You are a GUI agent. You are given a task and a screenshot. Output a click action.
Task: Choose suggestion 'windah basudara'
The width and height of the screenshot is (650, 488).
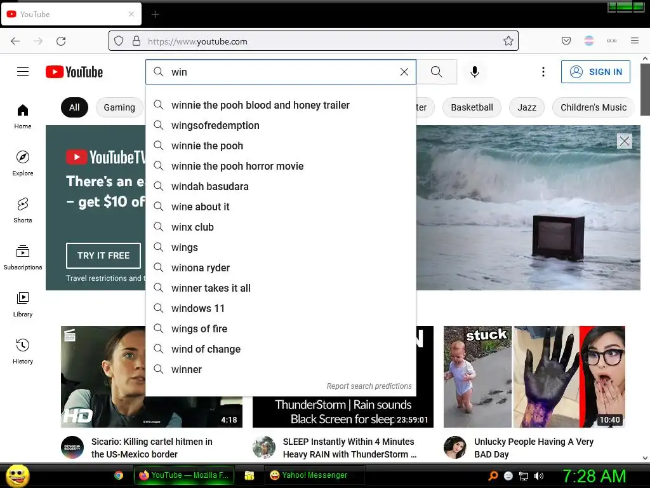(x=281, y=186)
